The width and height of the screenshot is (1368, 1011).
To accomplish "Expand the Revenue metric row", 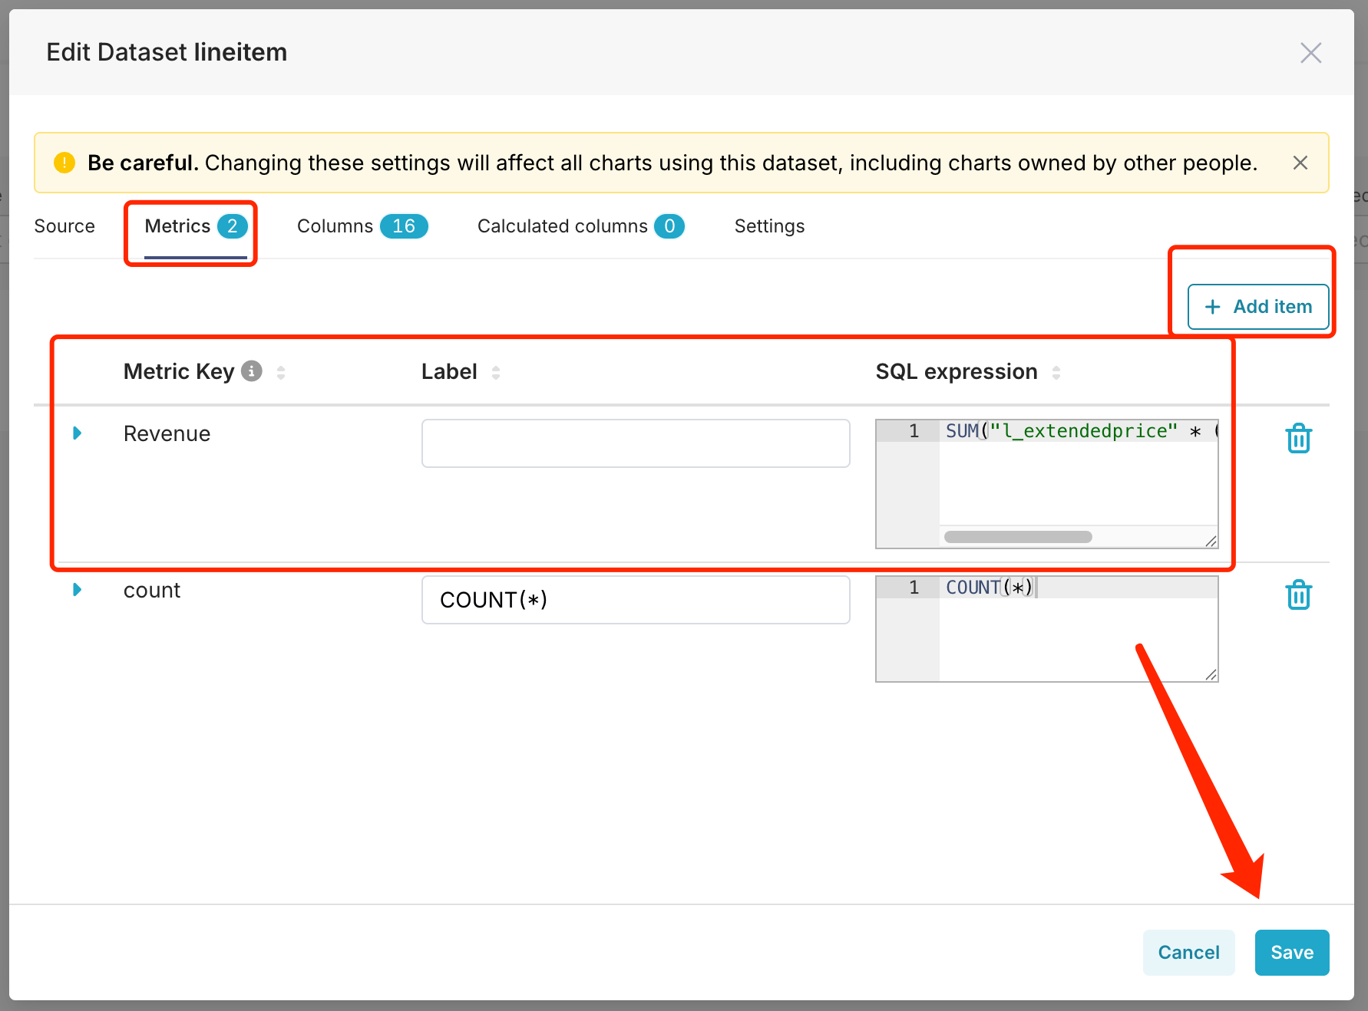I will [x=78, y=433].
